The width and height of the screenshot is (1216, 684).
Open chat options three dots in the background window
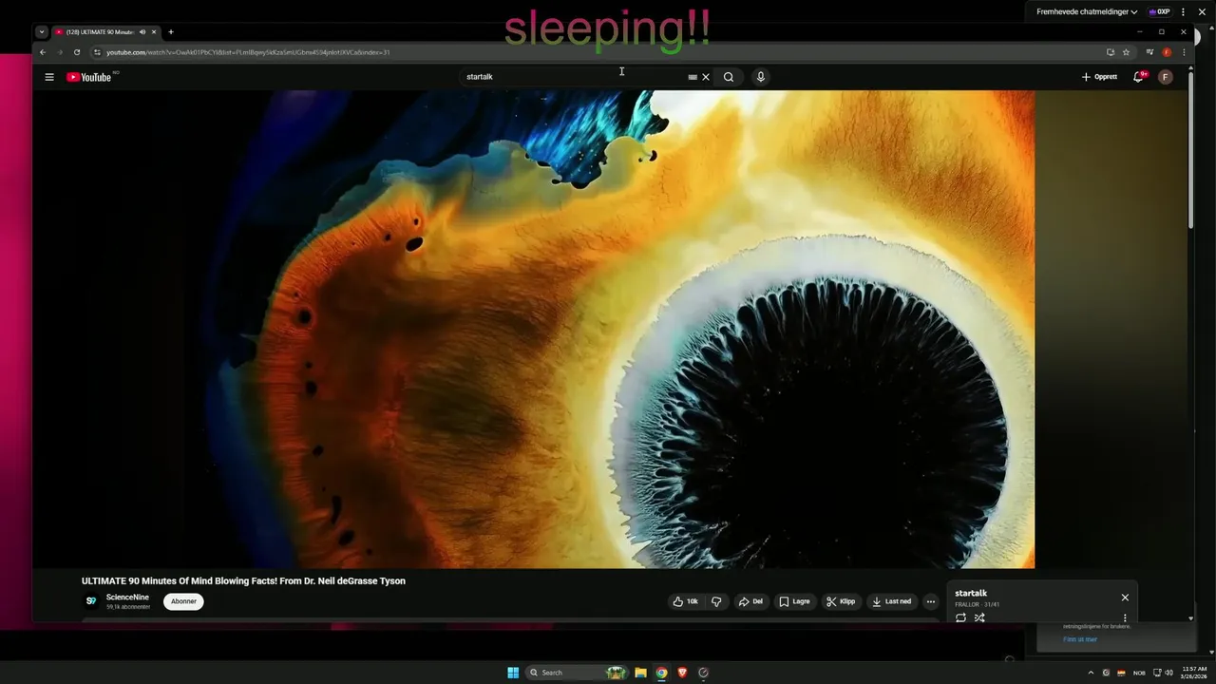click(1184, 11)
